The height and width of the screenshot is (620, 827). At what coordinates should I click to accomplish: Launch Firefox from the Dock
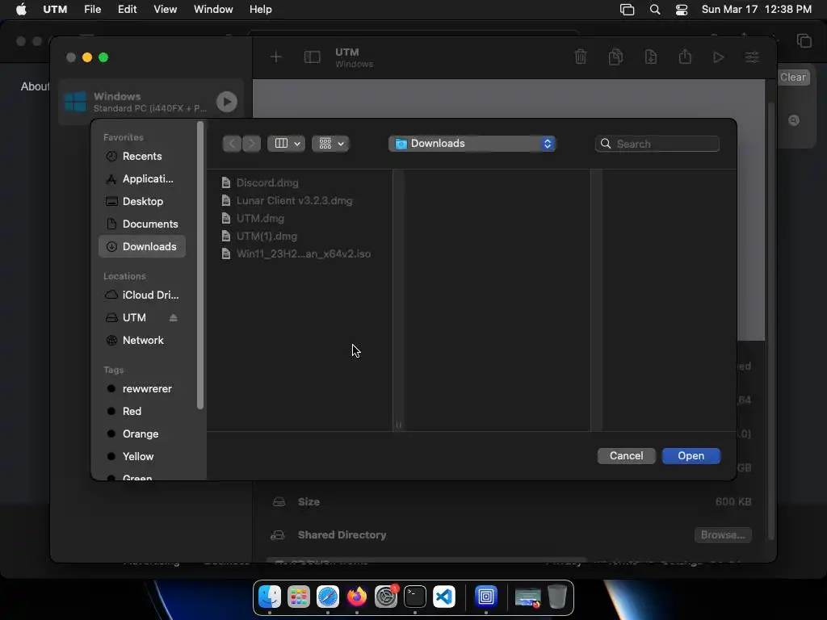pyautogui.click(x=357, y=597)
